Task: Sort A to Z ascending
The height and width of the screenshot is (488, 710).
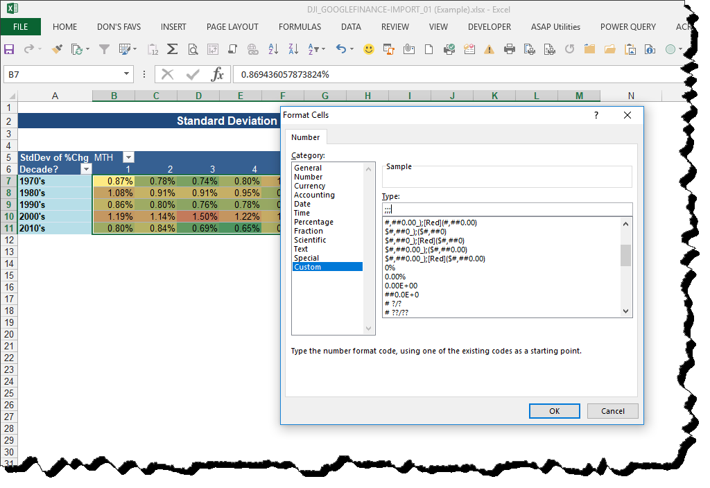Action: [x=273, y=49]
